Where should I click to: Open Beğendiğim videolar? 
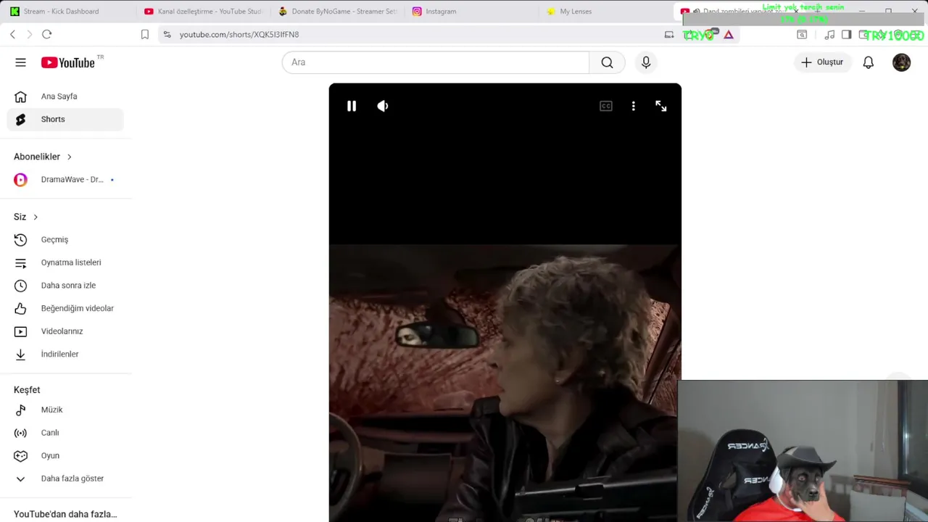65,308
